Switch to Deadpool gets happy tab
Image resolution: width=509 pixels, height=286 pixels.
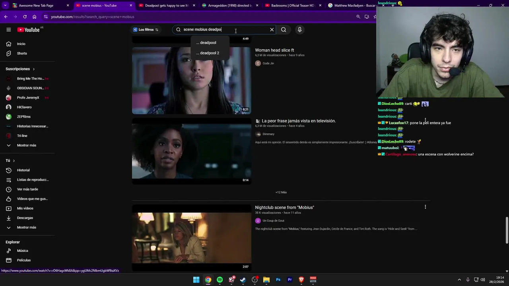(x=167, y=6)
